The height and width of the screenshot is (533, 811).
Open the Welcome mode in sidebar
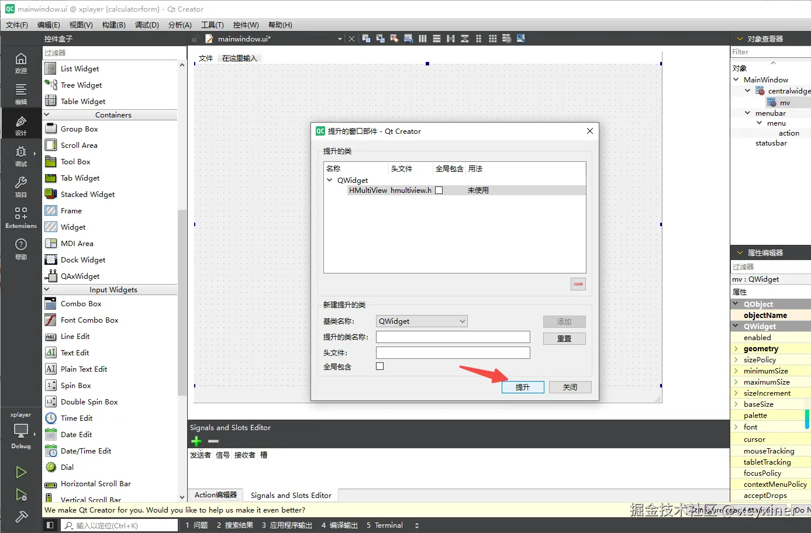tap(21, 63)
